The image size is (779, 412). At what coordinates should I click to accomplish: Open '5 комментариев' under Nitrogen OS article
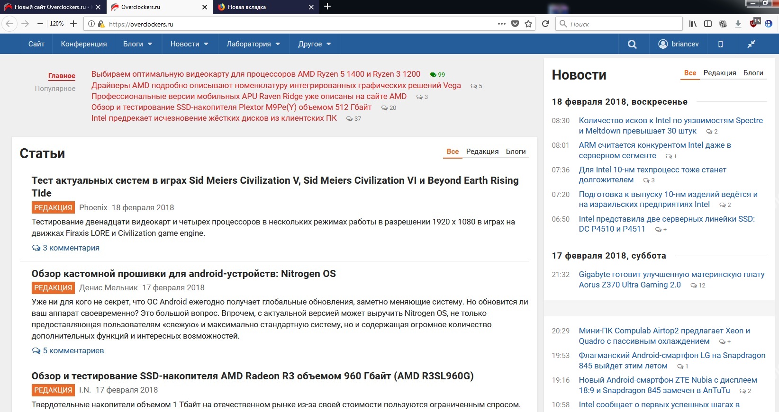(x=68, y=350)
